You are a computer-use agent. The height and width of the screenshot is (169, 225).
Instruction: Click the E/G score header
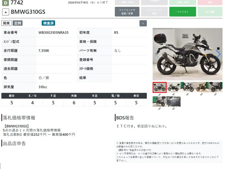point(32,96)
